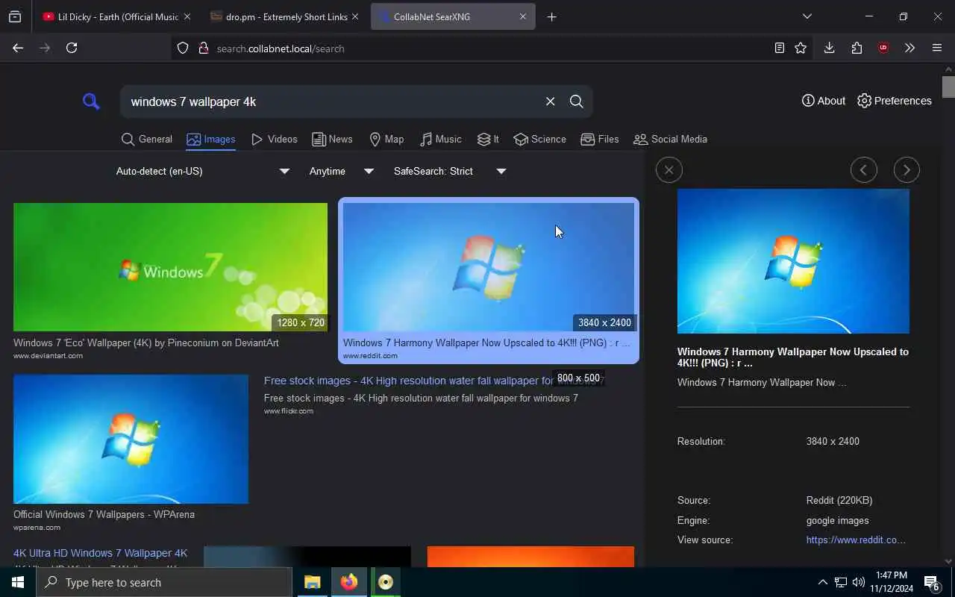Reload the current page
The width and height of the screenshot is (955, 597).
tap(72, 48)
